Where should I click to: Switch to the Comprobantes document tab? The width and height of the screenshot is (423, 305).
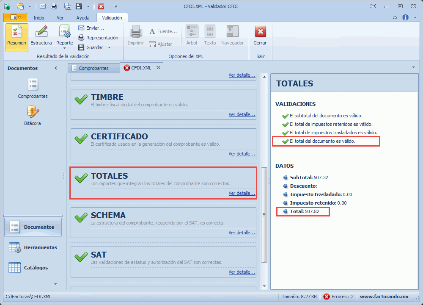click(93, 68)
